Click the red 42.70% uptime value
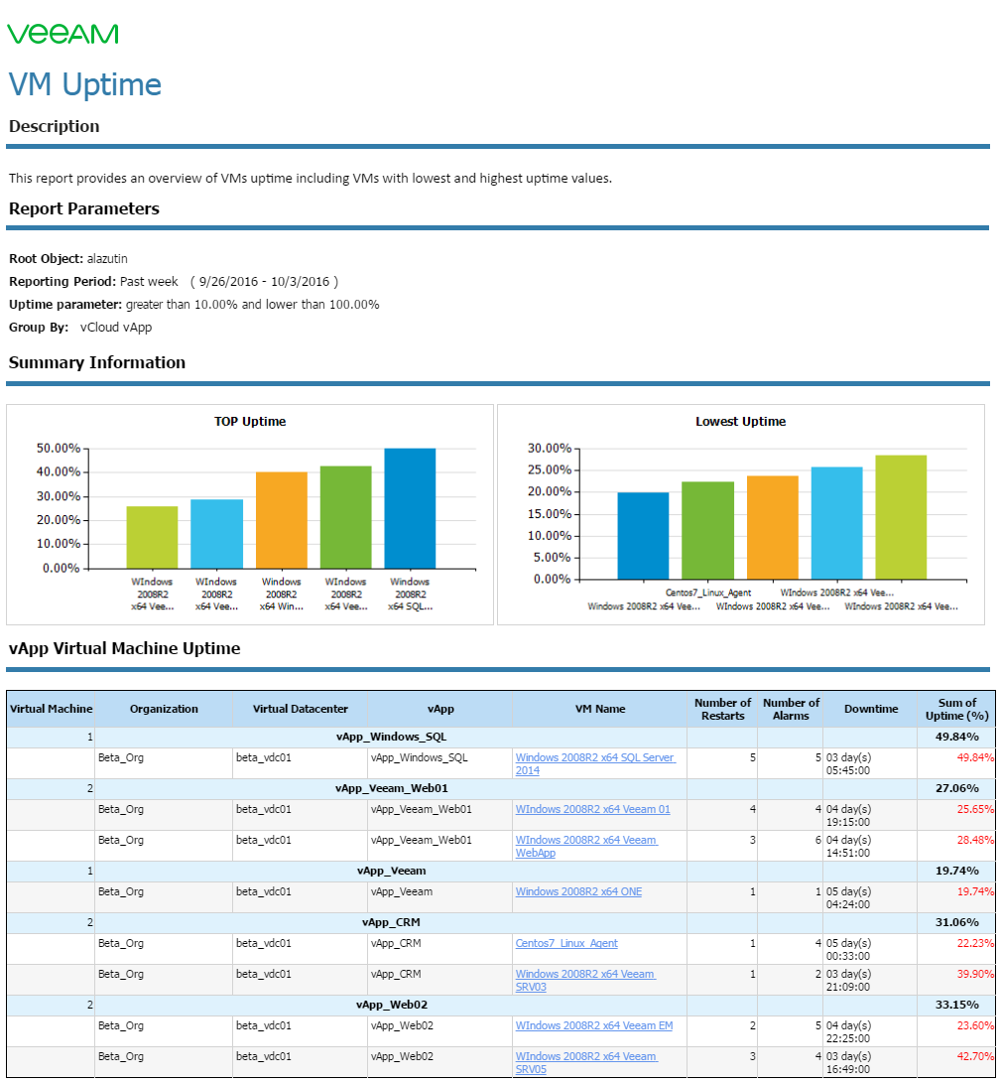The height and width of the screenshot is (1082, 1000). pyautogui.click(x=975, y=1056)
